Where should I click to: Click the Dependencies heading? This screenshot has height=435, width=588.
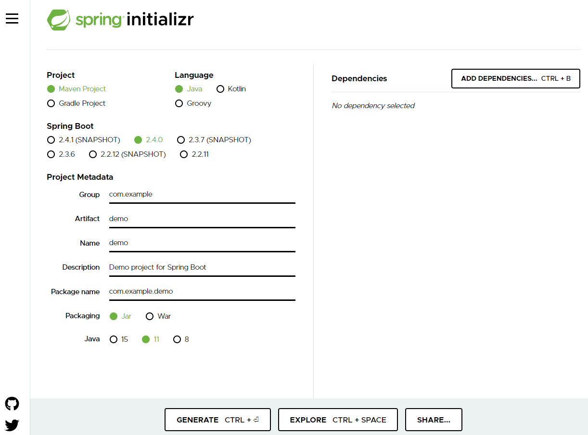coord(359,78)
